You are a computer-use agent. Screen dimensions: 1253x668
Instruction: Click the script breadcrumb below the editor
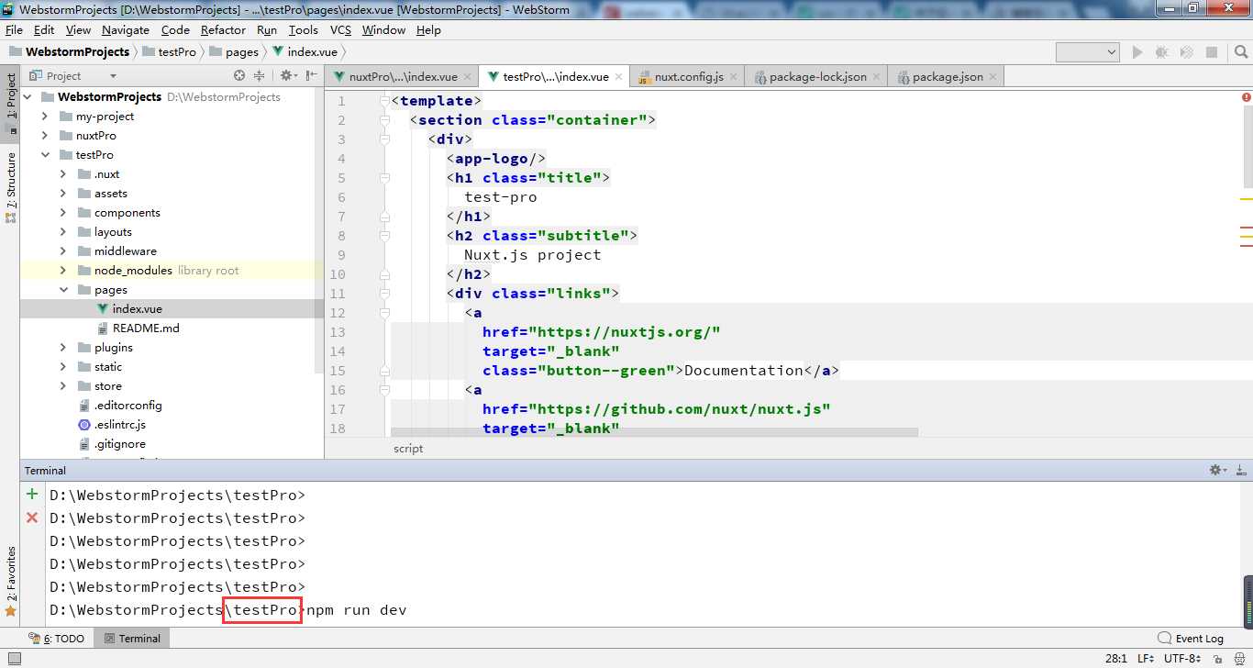408,449
